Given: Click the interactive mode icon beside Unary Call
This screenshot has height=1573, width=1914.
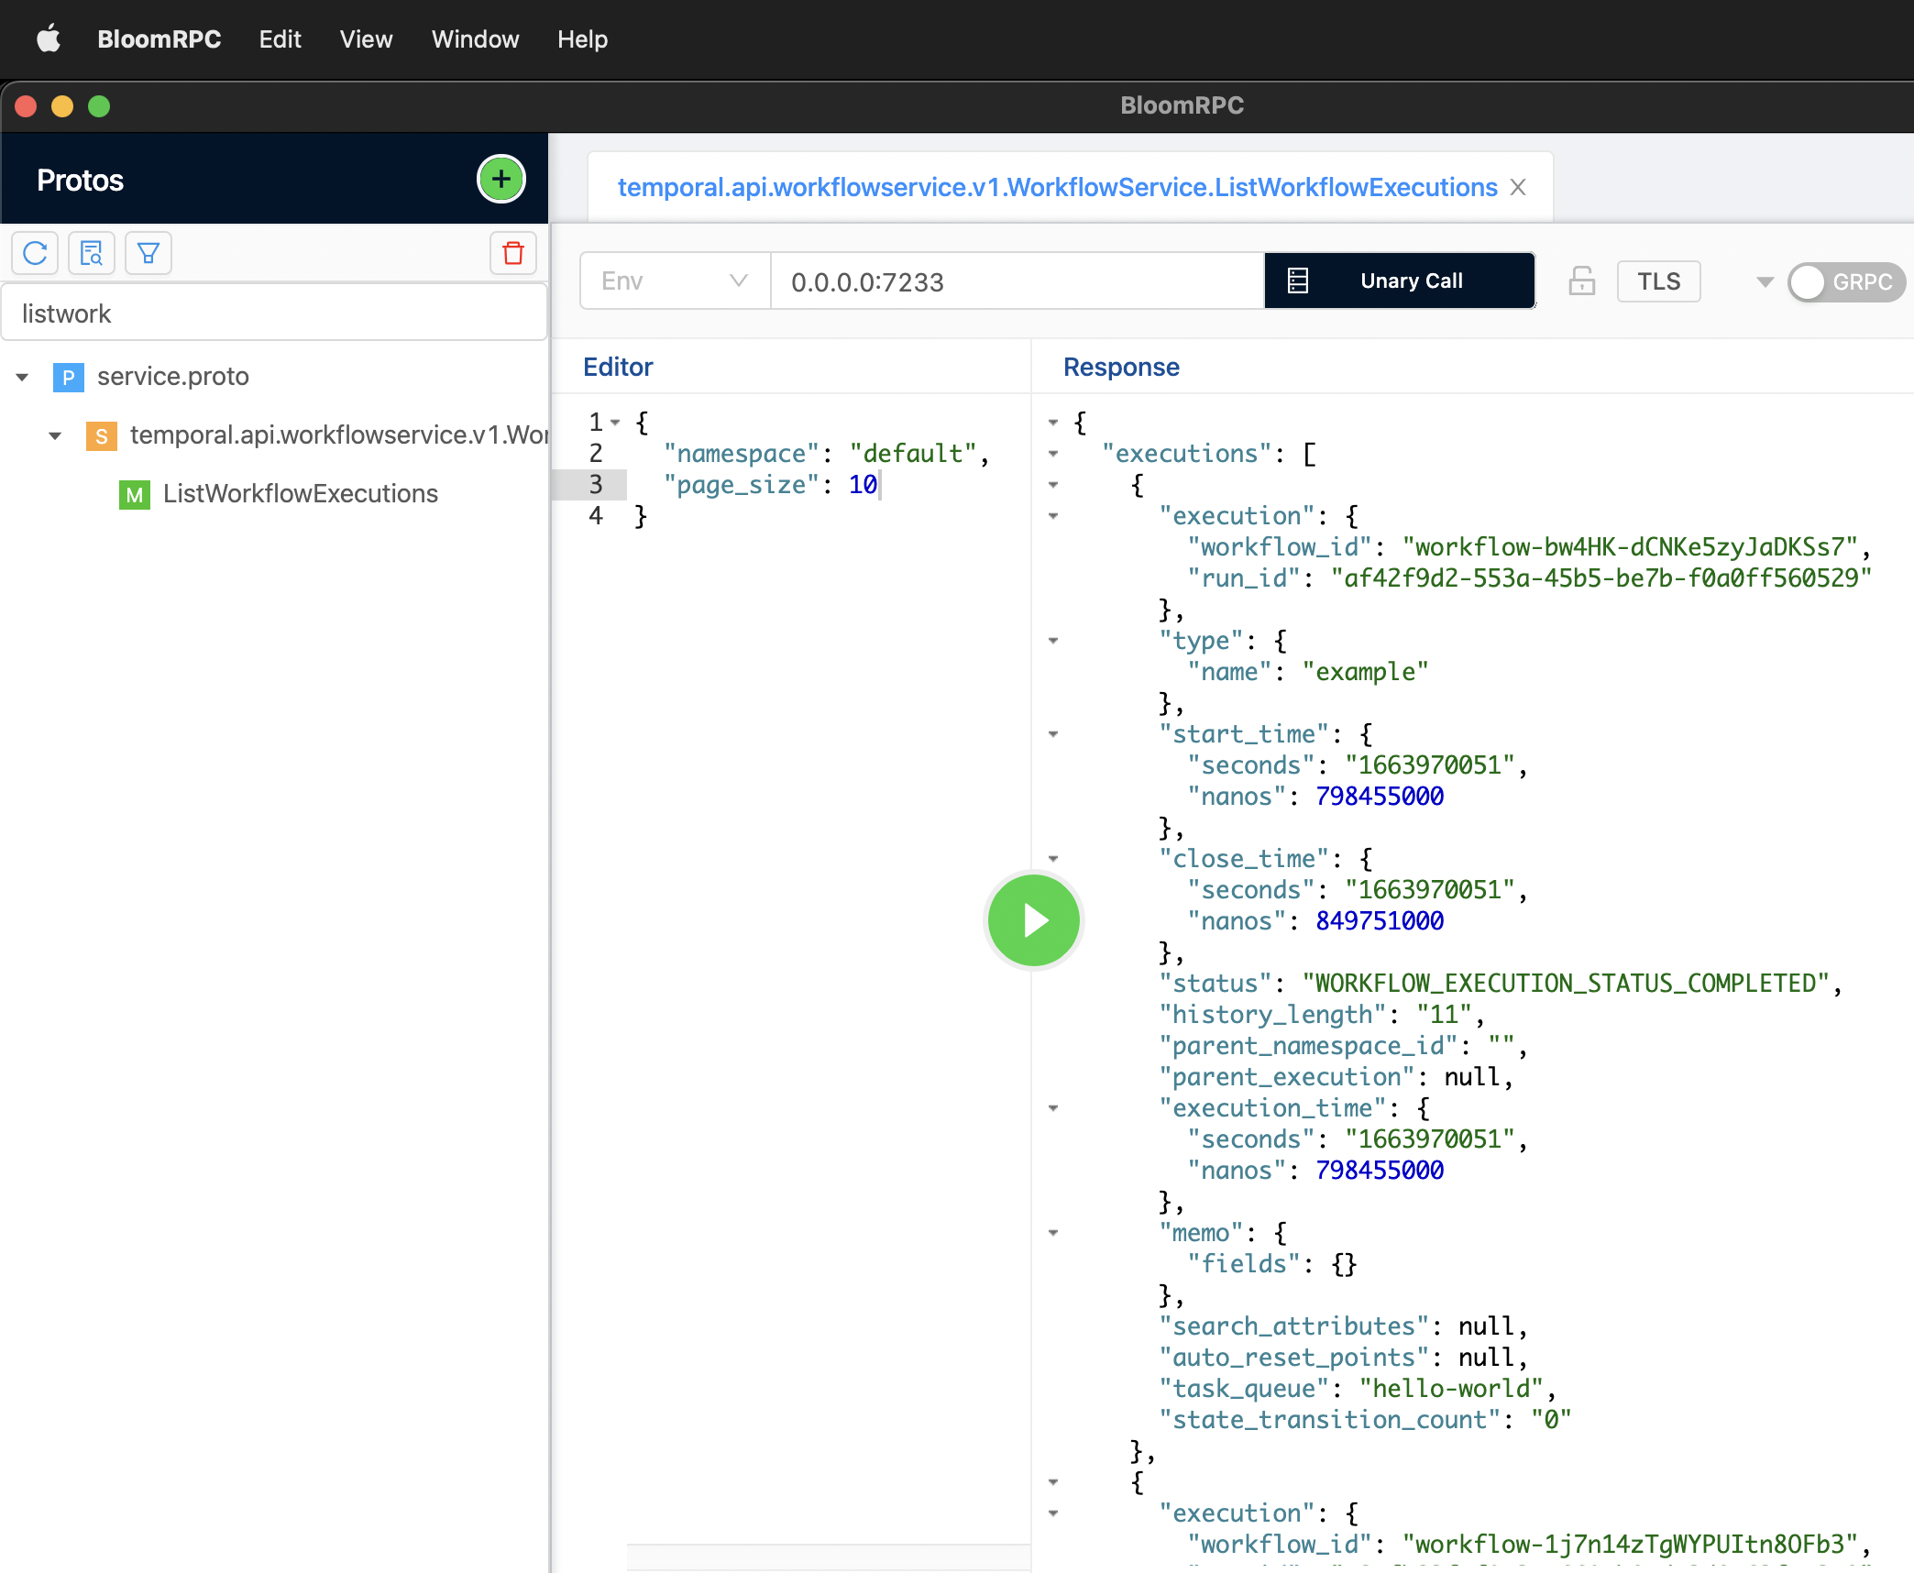Looking at the screenshot, I should 1298,280.
